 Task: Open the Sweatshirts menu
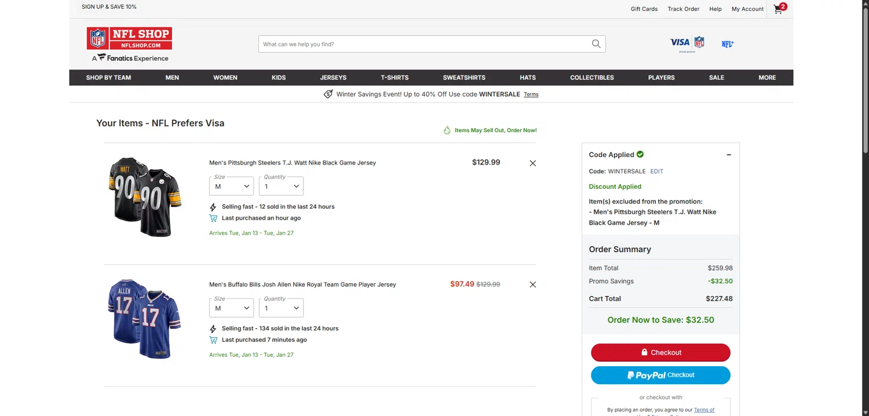click(x=464, y=78)
